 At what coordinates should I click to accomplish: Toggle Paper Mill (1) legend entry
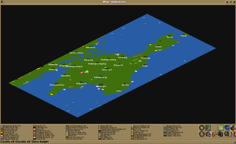click(x=106, y=139)
